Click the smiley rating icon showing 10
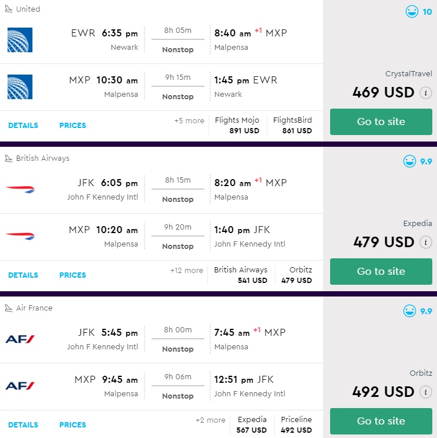The width and height of the screenshot is (437, 438). [412, 12]
